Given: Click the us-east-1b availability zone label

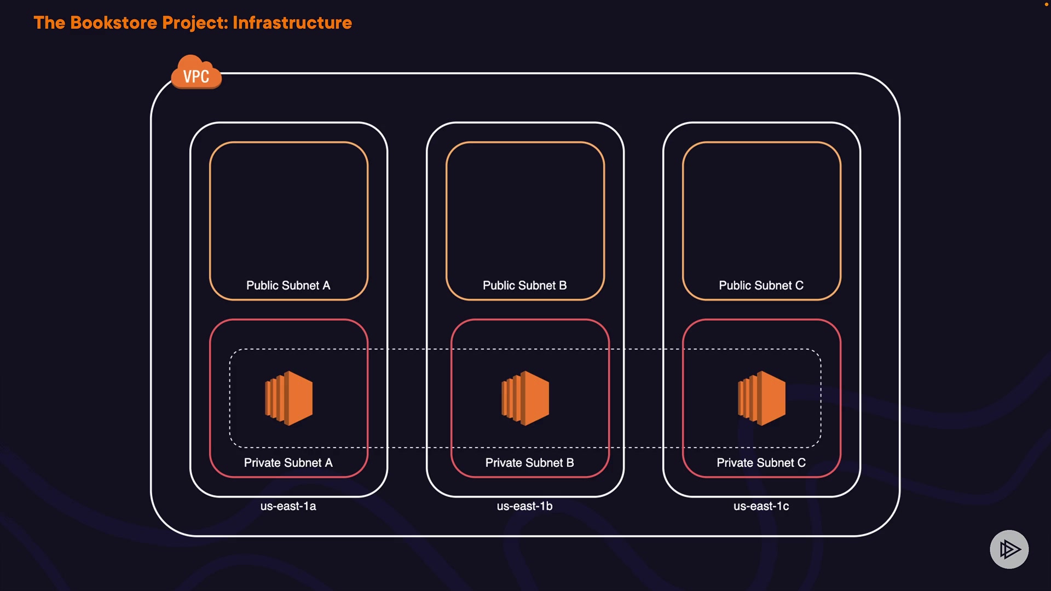Looking at the screenshot, I should pyautogui.click(x=524, y=506).
